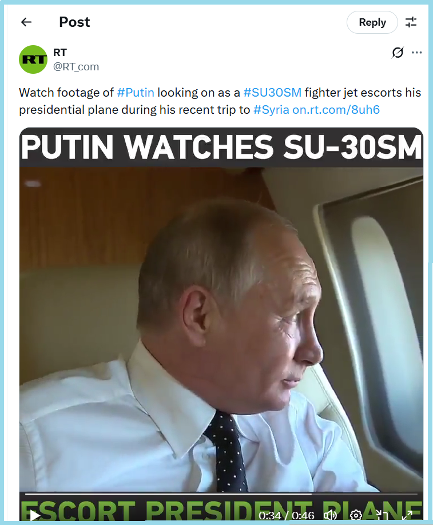Go back using the left arrow
433x525 pixels.
(26, 22)
